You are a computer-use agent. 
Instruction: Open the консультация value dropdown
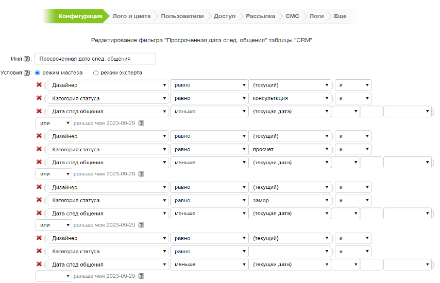point(289,98)
